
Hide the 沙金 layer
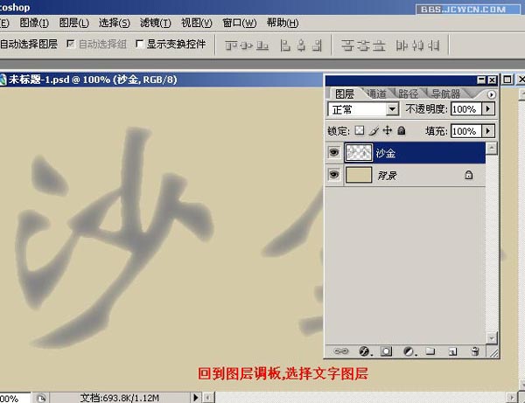333,152
